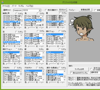Click the 色 slider under 輪郭と耳 list
This screenshot has height=90, width=100.
pos(9,27)
